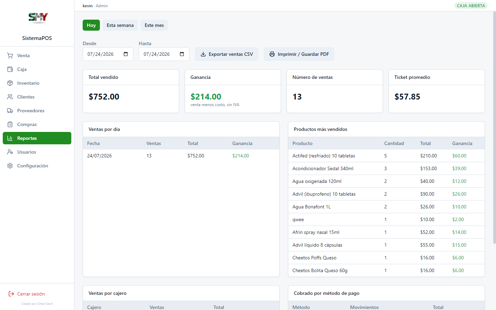Viewport: 496px width, 310px height.
Task: Click Imprimir / Guardar PDF button
Action: pos(299,54)
